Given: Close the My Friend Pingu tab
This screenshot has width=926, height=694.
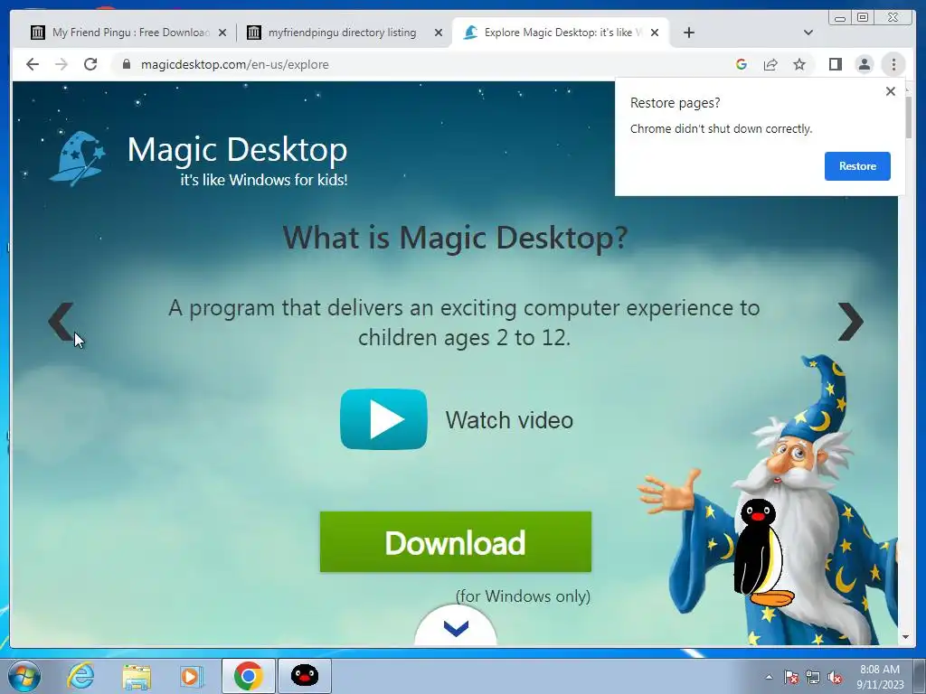Looking at the screenshot, I should tap(222, 33).
